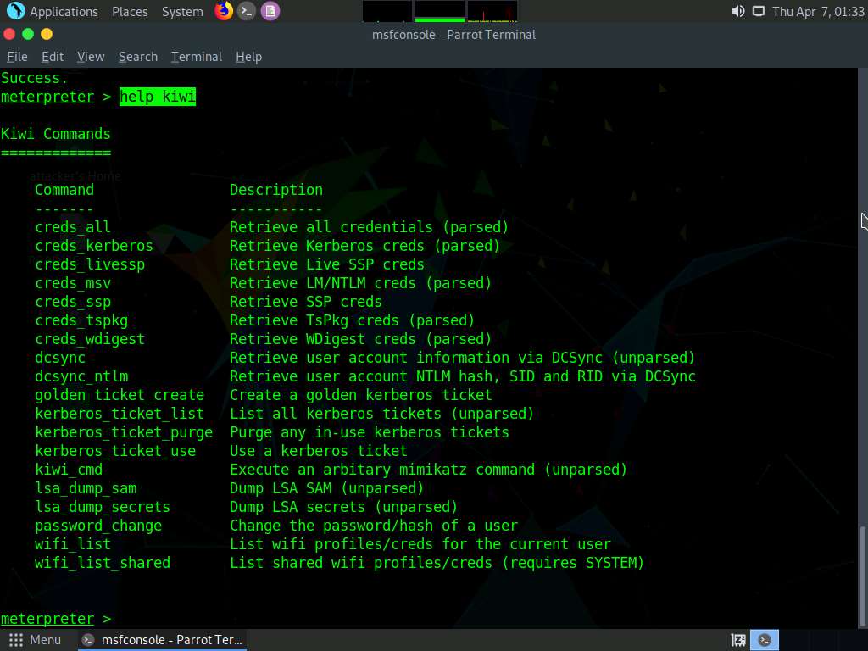Screen dimensions: 868x651
Task: Click the workspace switcher terminal icon
Action: point(765,640)
